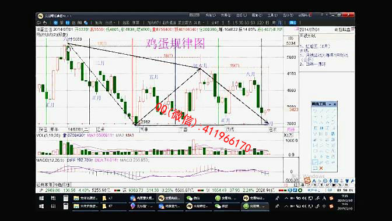
Task: Toggle the daily '日' period button
Action: 268,23
